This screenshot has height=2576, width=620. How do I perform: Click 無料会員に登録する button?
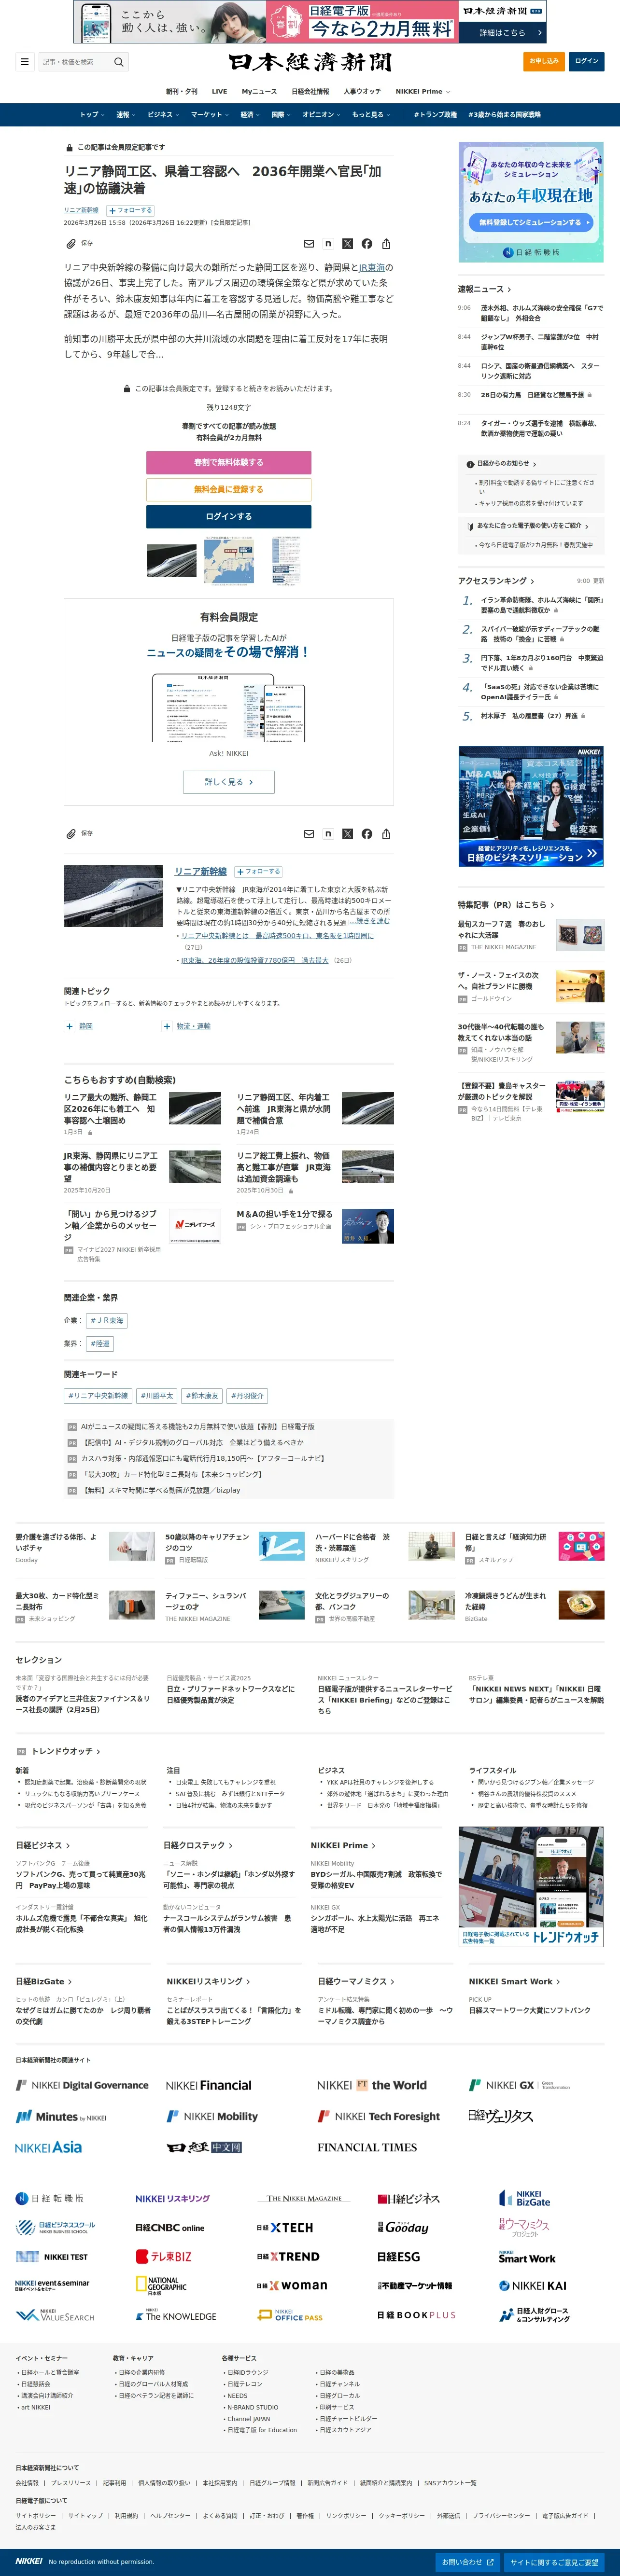click(x=228, y=489)
